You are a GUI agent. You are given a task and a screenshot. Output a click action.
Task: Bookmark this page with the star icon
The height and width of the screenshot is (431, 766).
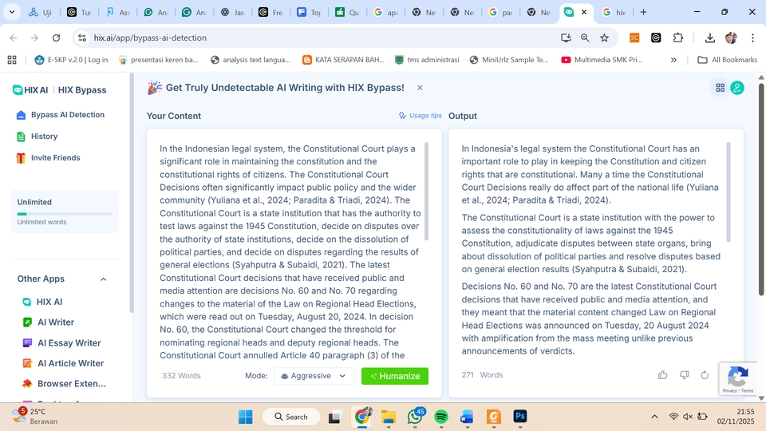pyautogui.click(x=604, y=38)
